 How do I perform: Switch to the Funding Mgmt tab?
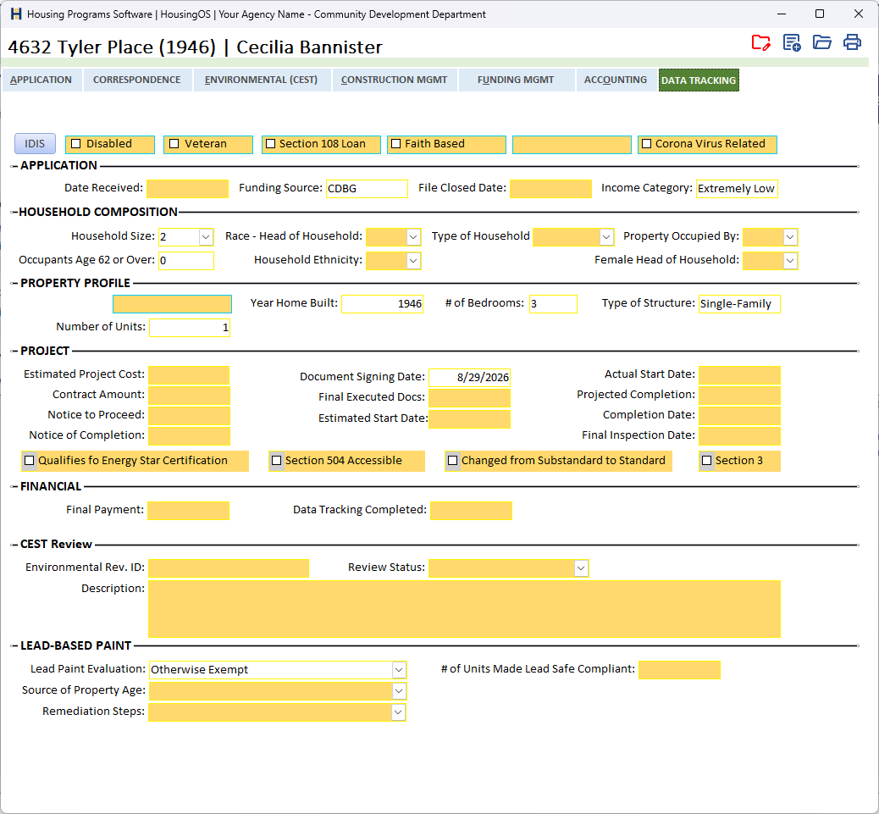[517, 80]
